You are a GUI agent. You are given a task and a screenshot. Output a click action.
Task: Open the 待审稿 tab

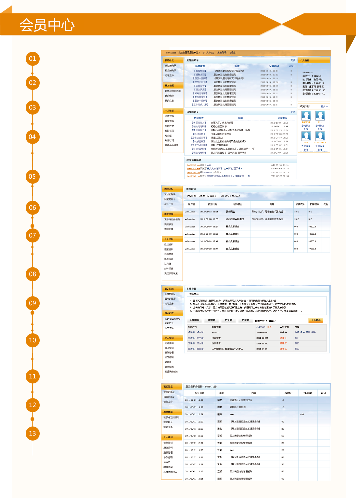212,320
